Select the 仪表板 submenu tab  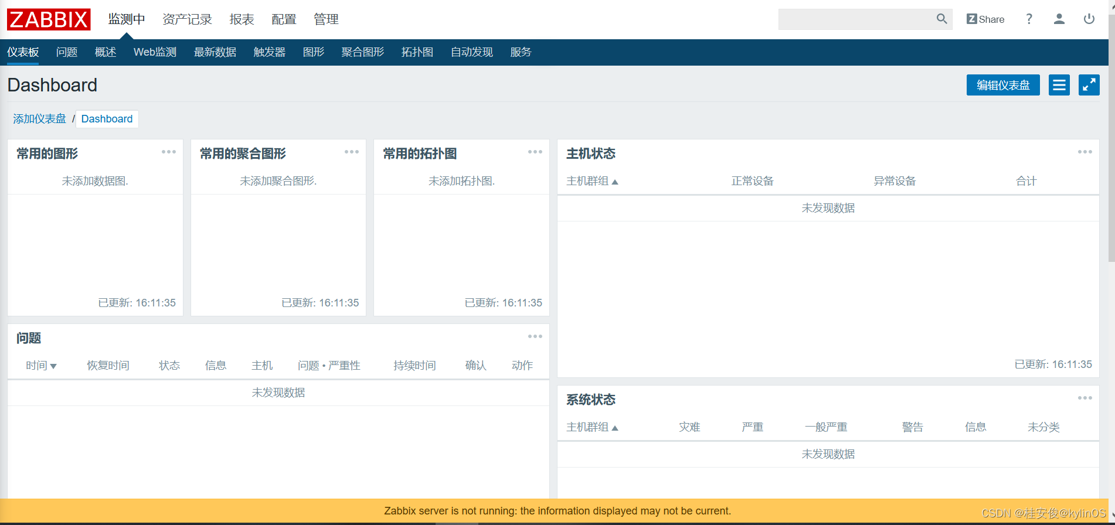[23, 52]
